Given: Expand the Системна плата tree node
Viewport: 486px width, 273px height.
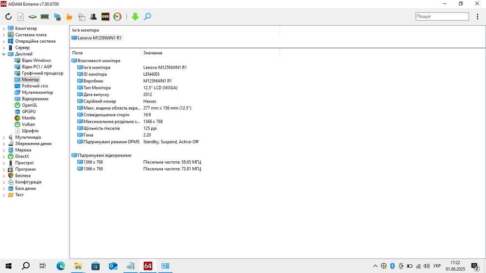Looking at the screenshot, I should 4,35.
